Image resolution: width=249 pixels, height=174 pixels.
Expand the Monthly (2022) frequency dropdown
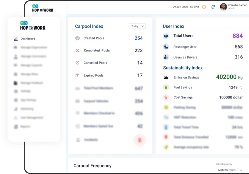click(x=230, y=170)
